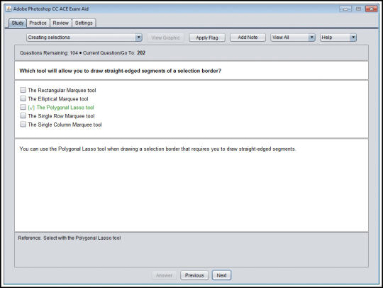Minimize the Exam Aid window

point(345,9)
